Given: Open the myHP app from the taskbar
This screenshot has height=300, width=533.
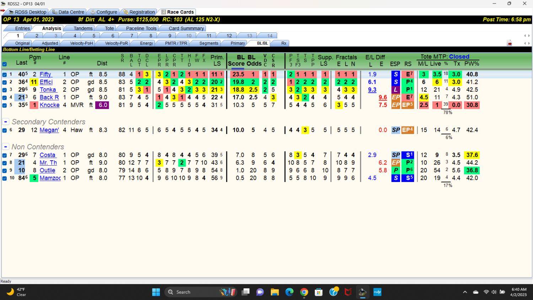Looking at the screenshot, I should (x=377, y=292).
